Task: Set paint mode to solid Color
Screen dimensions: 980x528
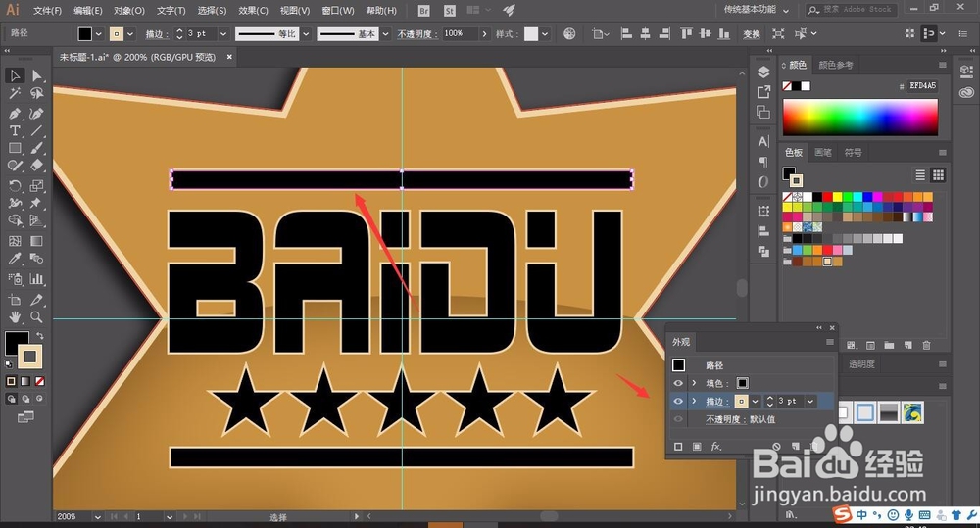Action: pos(11,381)
